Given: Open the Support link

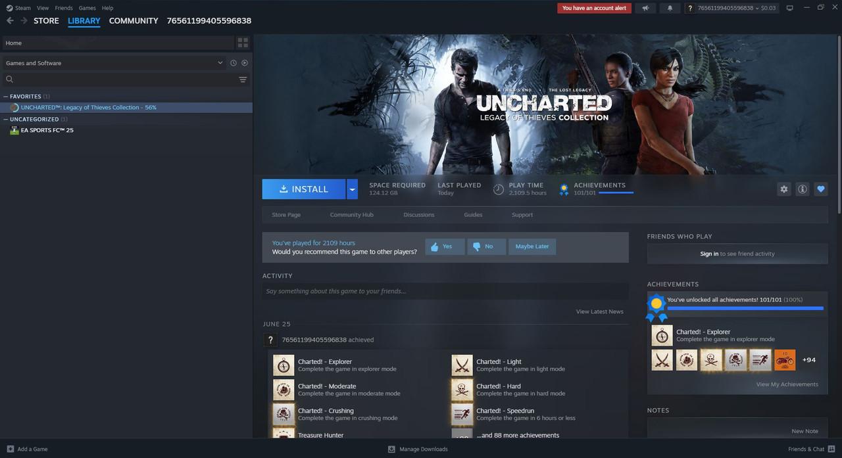Looking at the screenshot, I should click(522, 215).
